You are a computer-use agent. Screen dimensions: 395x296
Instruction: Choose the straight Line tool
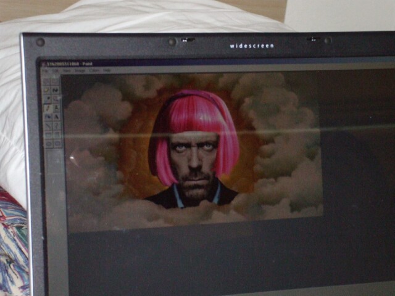pyautogui.click(x=48, y=126)
